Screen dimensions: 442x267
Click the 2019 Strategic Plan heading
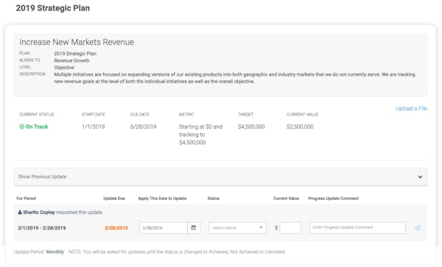(x=53, y=8)
